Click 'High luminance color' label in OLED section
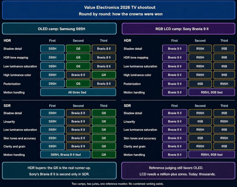The image size is (237, 187). click(x=17, y=75)
